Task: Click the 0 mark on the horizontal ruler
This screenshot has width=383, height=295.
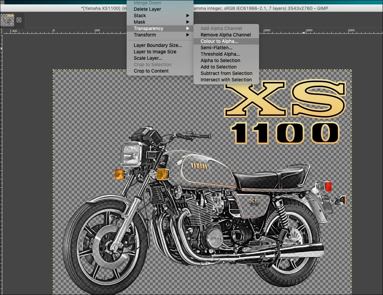Action: click(x=53, y=31)
